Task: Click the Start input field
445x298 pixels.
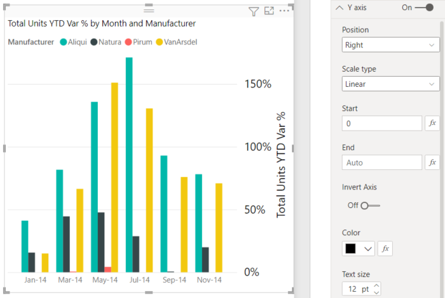Action: [x=381, y=123]
